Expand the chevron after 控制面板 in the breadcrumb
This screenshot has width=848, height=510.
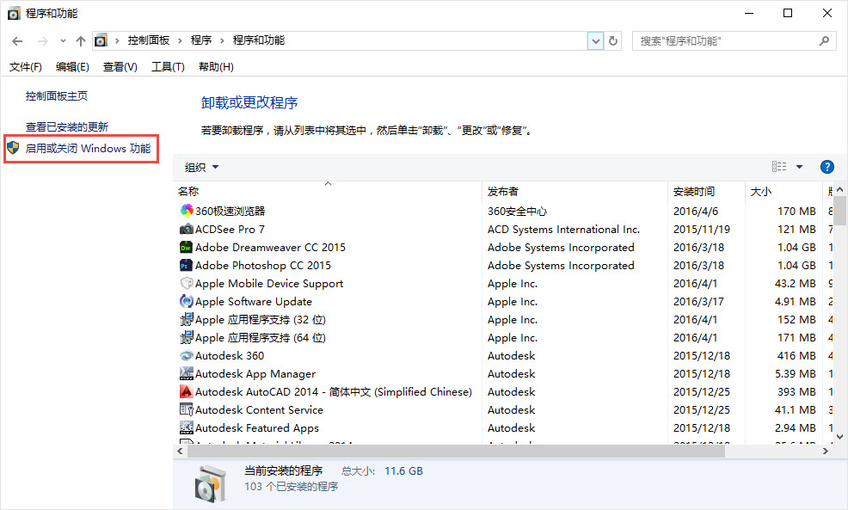(x=180, y=41)
